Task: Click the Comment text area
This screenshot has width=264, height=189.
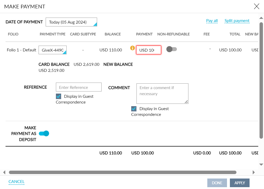Action: (162, 93)
